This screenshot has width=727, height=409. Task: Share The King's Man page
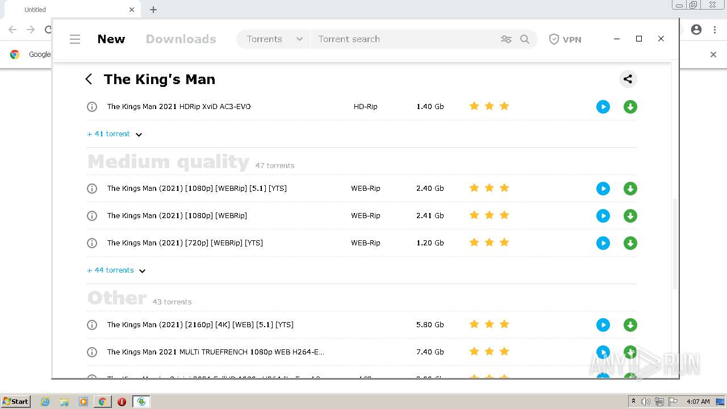pyautogui.click(x=628, y=79)
